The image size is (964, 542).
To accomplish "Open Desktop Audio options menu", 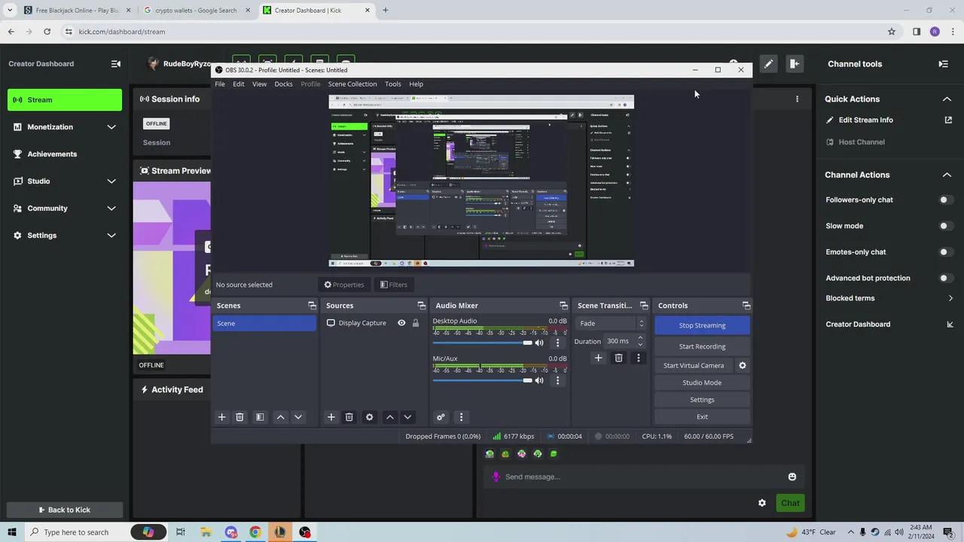I will pyautogui.click(x=557, y=343).
